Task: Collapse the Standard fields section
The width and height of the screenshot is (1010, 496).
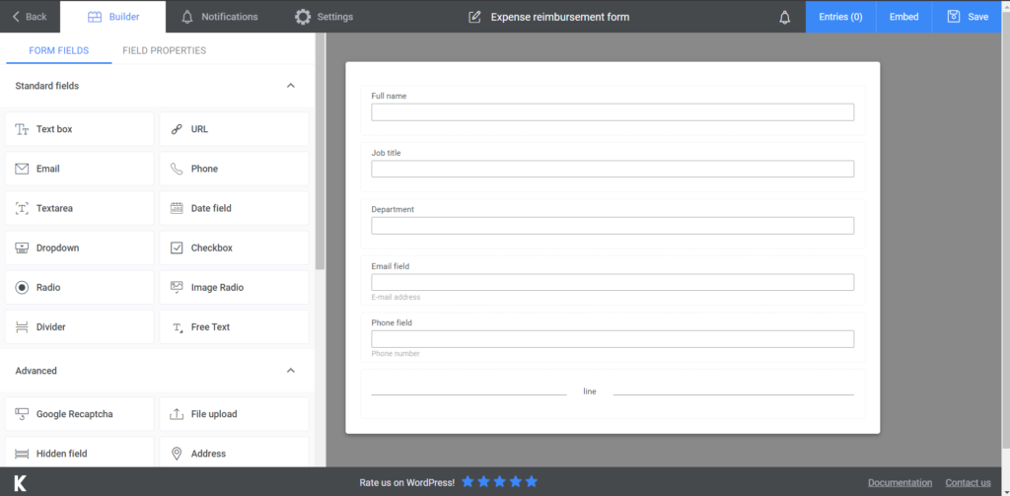Action: [x=291, y=86]
